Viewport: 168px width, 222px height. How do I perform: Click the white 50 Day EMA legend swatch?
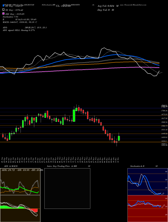point(3,10)
